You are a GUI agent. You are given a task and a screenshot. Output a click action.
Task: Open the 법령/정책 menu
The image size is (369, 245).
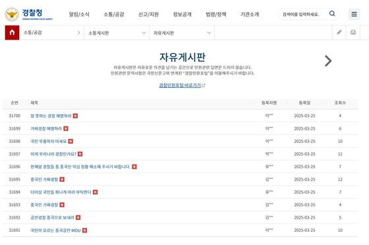coord(216,14)
